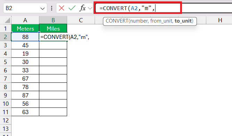Select row 4 header
232x136 pixels.
pyautogui.click(x=6, y=54)
